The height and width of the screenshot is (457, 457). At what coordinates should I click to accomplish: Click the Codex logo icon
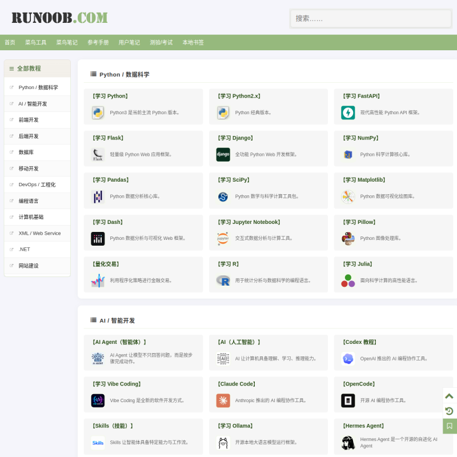(x=348, y=359)
